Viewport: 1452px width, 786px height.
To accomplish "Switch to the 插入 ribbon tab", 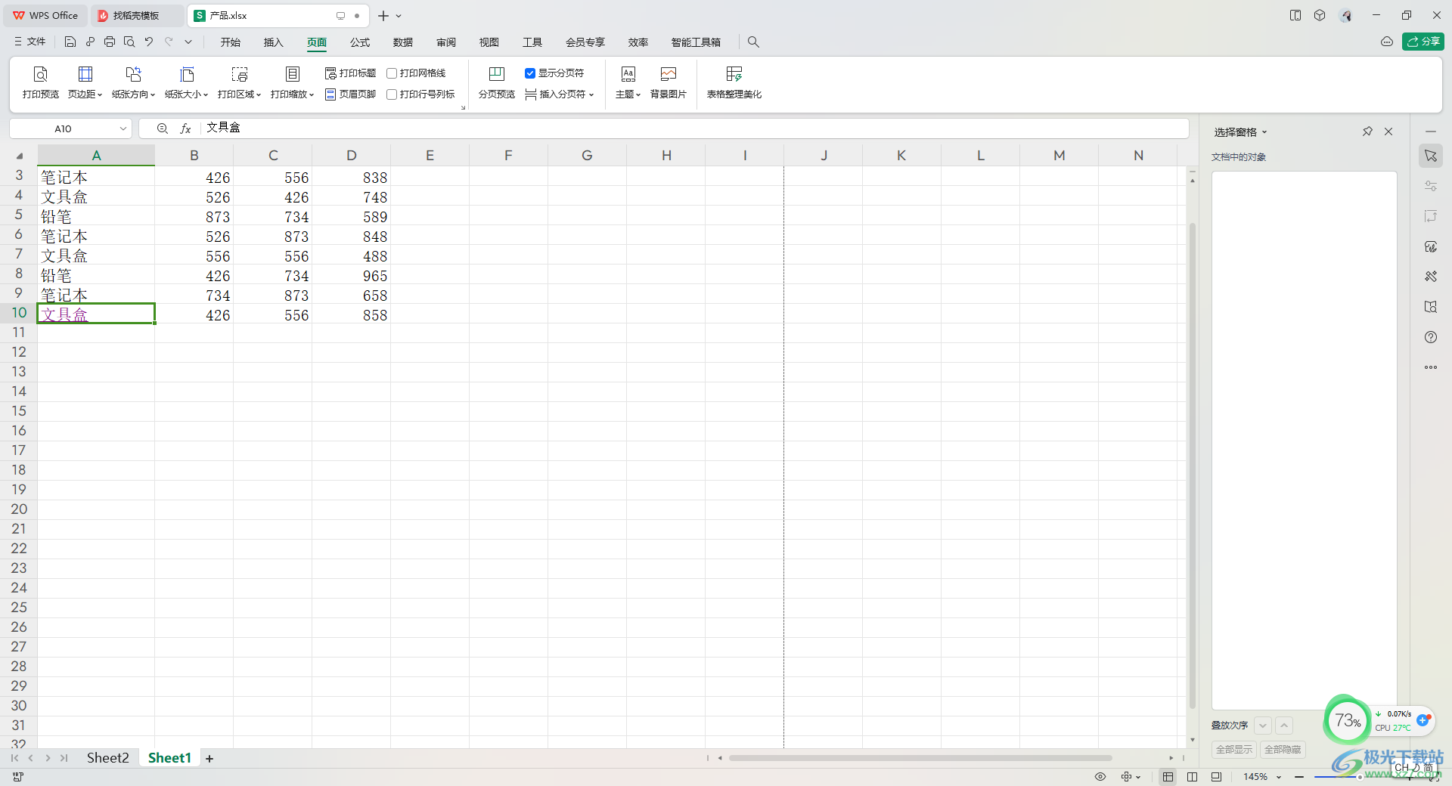I will (x=273, y=42).
